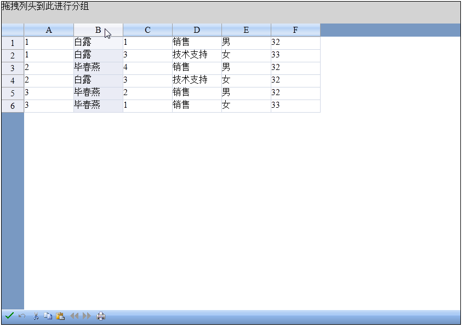Click cell 技术支持 in row 4
The image size is (462, 327).
197,81
